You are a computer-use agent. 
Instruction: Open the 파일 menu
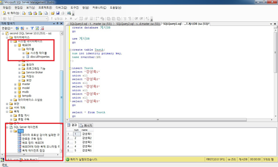point(7,7)
